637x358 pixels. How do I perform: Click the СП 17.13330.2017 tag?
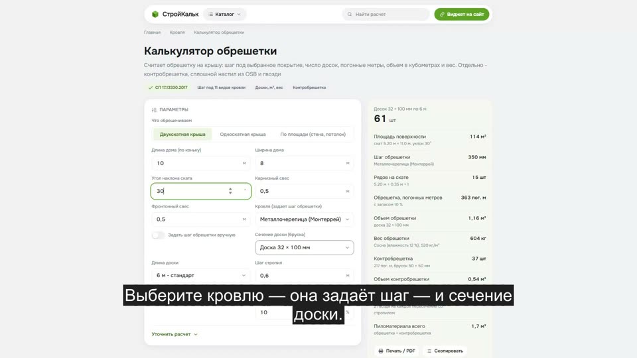coord(168,88)
